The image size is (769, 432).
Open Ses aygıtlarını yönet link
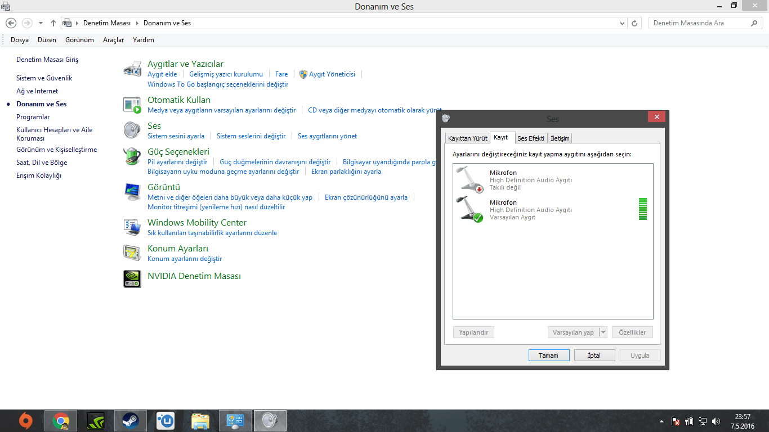click(x=327, y=136)
